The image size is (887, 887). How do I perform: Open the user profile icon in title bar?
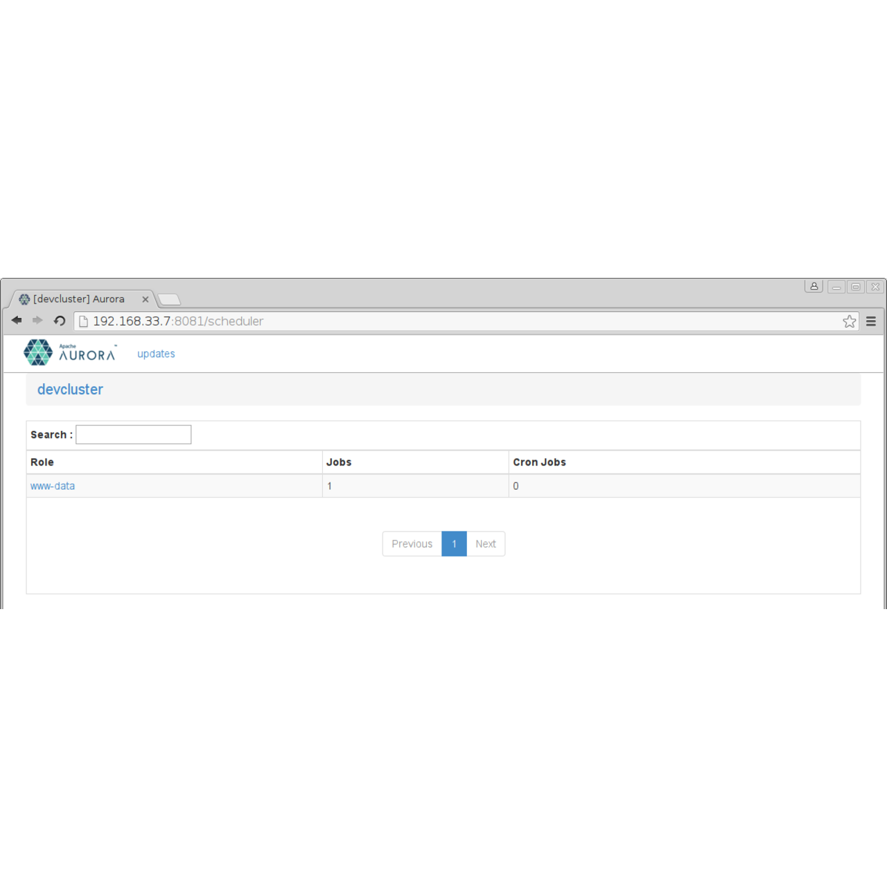pos(814,286)
